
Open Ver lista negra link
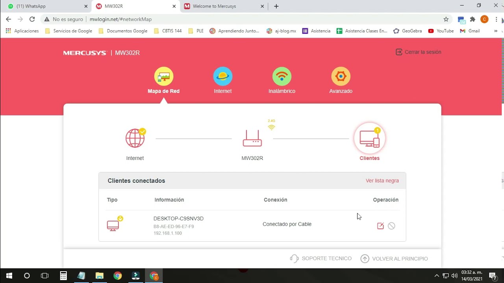pyautogui.click(x=382, y=181)
